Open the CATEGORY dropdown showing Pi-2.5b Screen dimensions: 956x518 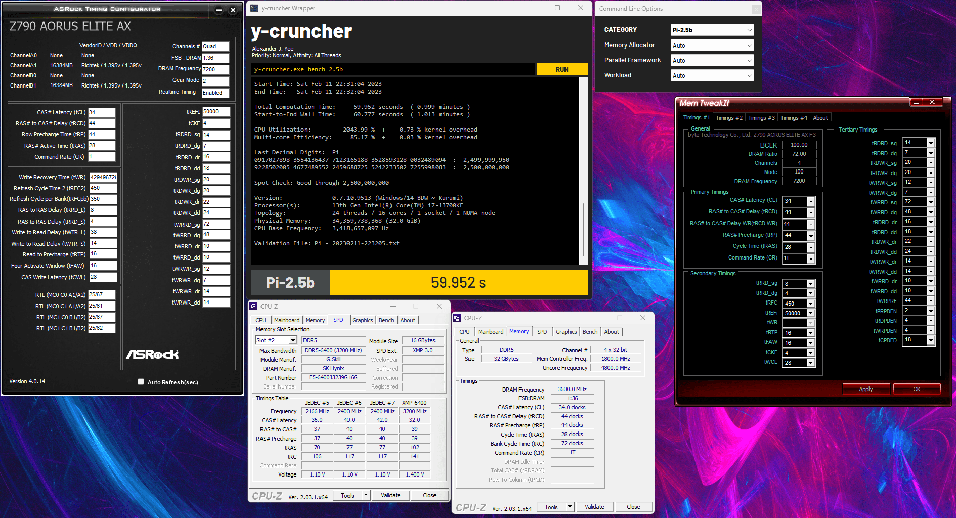click(x=712, y=30)
